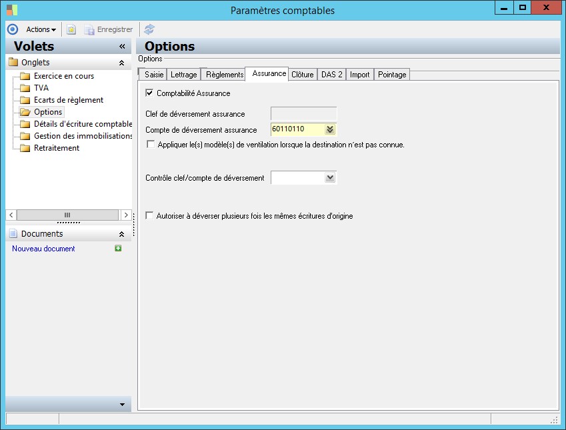The height and width of the screenshot is (430, 566).
Task: Switch to the Lettrage tab
Action: [184, 75]
